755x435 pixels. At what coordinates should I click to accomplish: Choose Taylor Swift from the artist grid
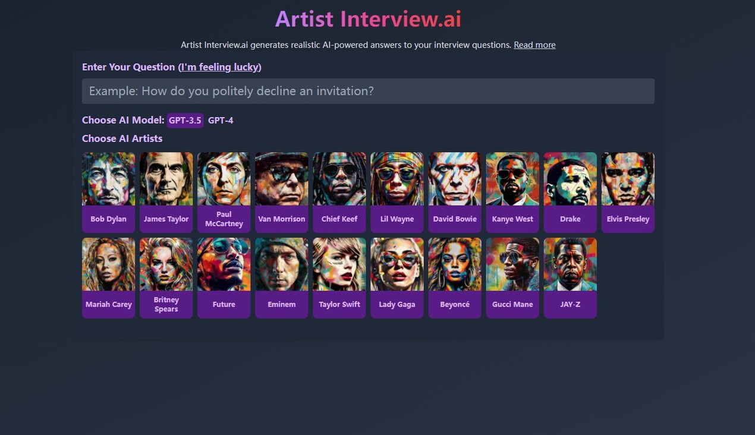coord(339,264)
